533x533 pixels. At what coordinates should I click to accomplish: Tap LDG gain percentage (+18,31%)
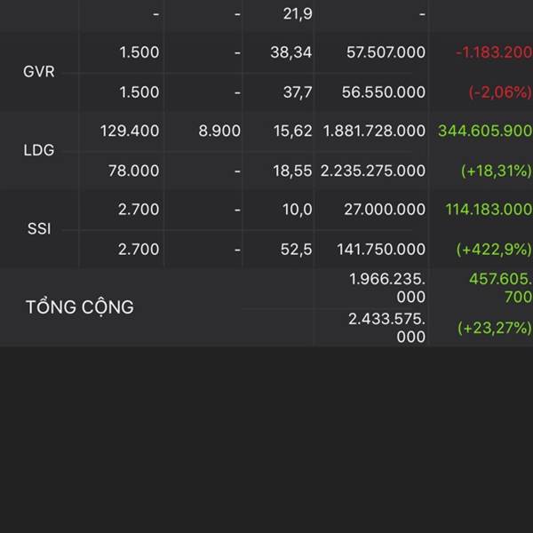[x=497, y=171]
